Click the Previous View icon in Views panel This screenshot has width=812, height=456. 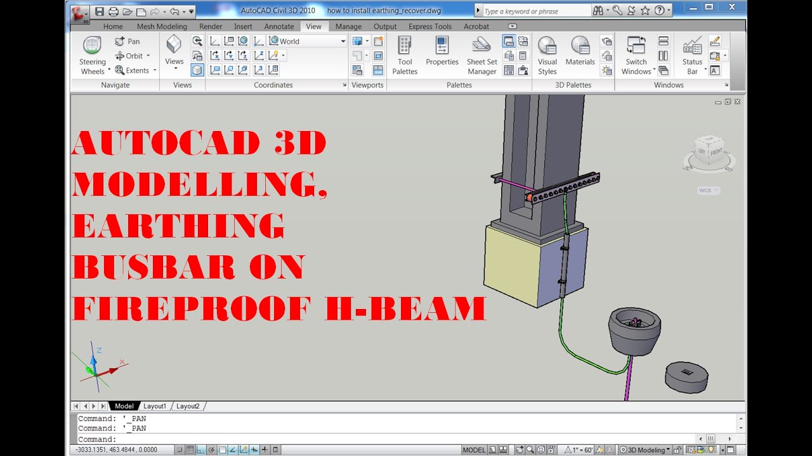(x=197, y=41)
